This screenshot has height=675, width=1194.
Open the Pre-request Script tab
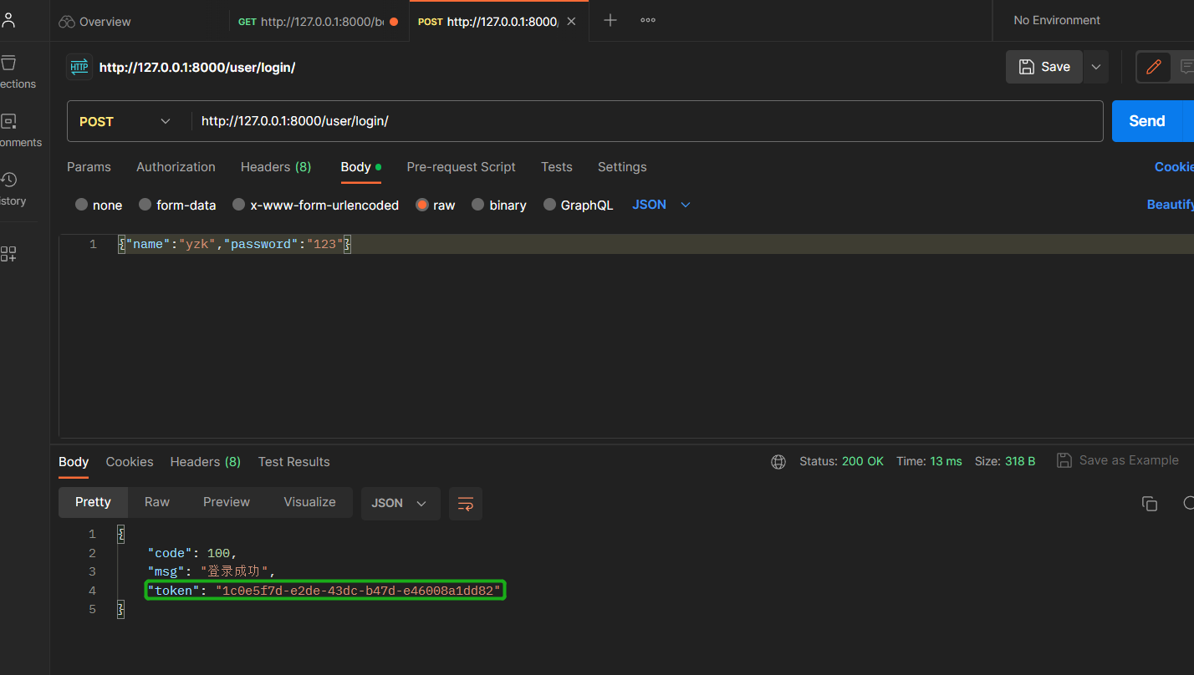(x=461, y=167)
